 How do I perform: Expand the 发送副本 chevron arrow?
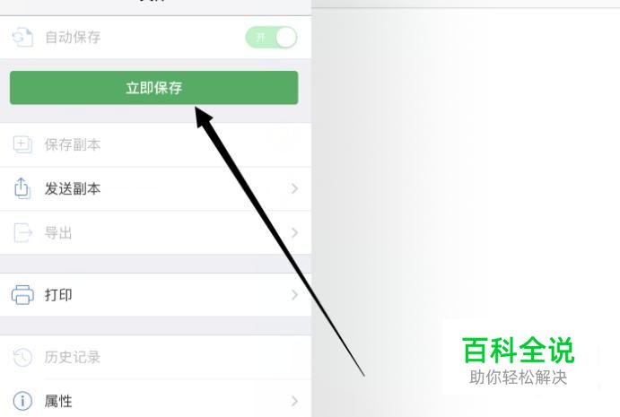tap(294, 188)
